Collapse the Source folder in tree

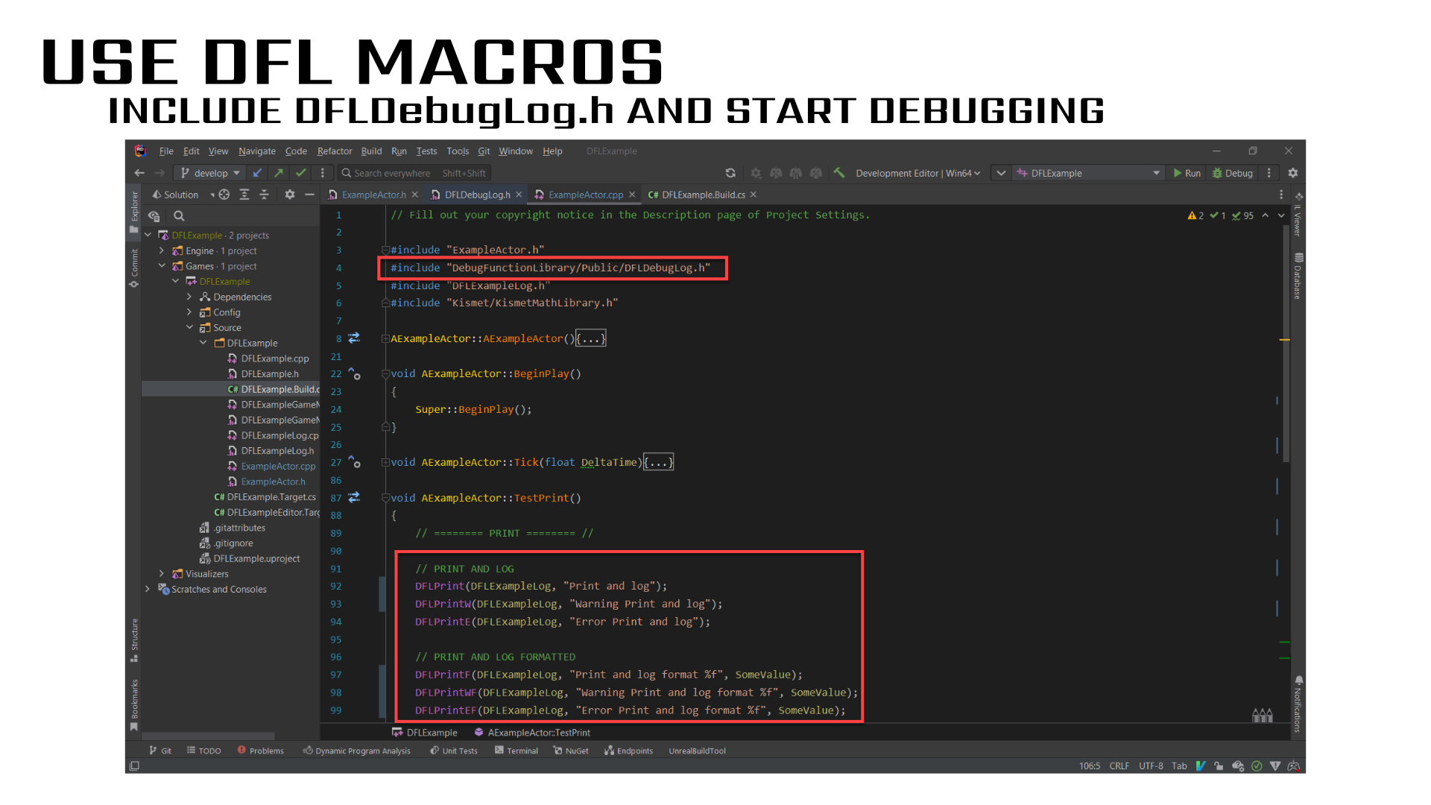coord(189,327)
